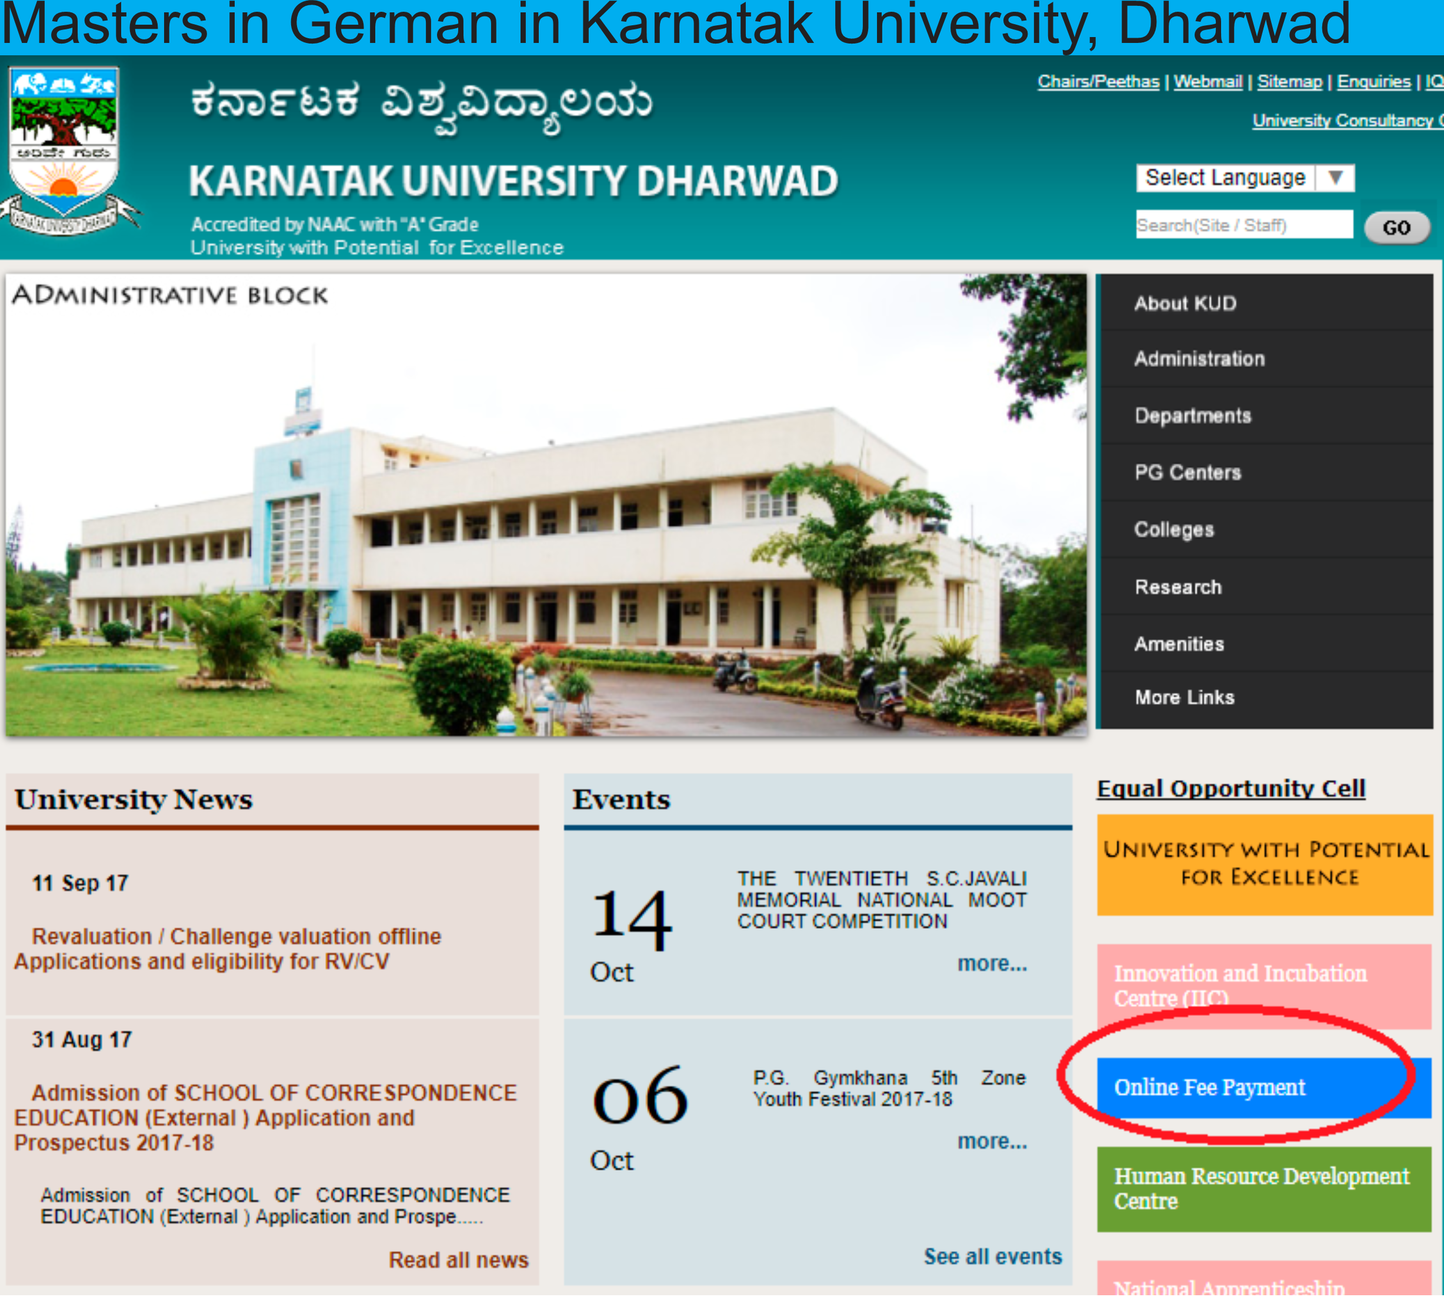Click Read all news link

click(458, 1260)
